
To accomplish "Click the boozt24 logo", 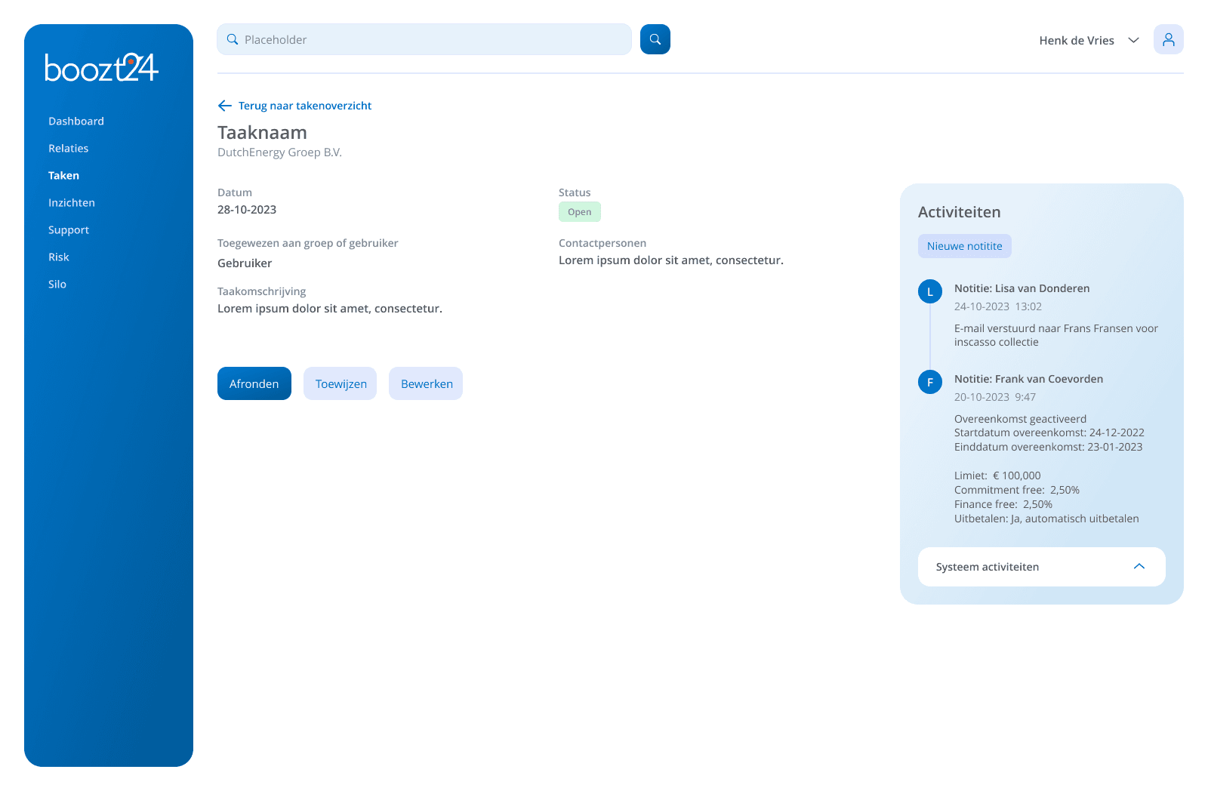I will click(100, 68).
